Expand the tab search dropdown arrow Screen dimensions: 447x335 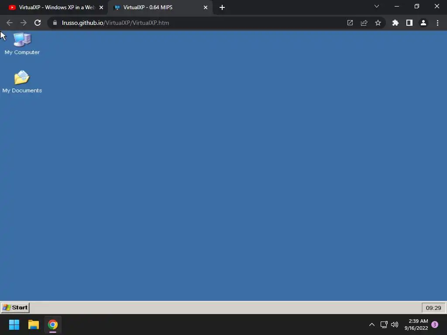click(x=377, y=6)
